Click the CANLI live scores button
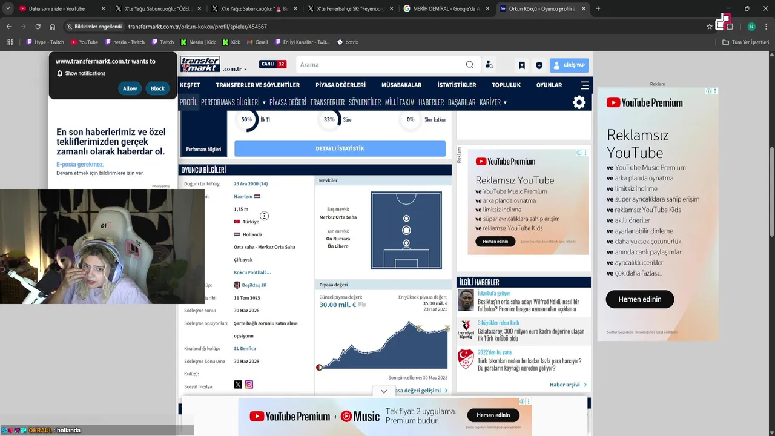Viewport: 775px width, 436px height. tap(273, 64)
